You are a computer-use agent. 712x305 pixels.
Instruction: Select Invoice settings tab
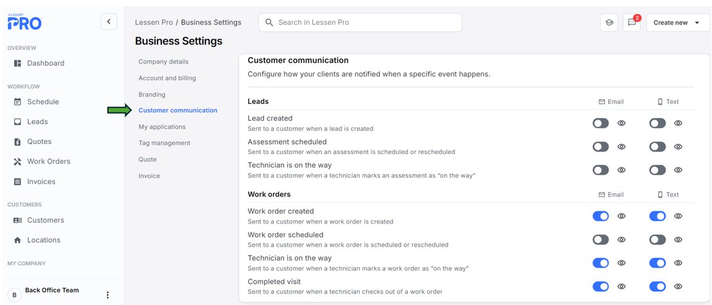click(x=149, y=176)
